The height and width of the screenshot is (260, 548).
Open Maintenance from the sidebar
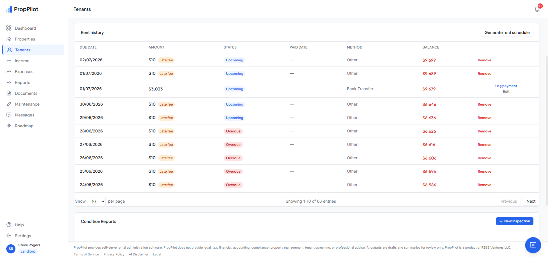pos(33,104)
